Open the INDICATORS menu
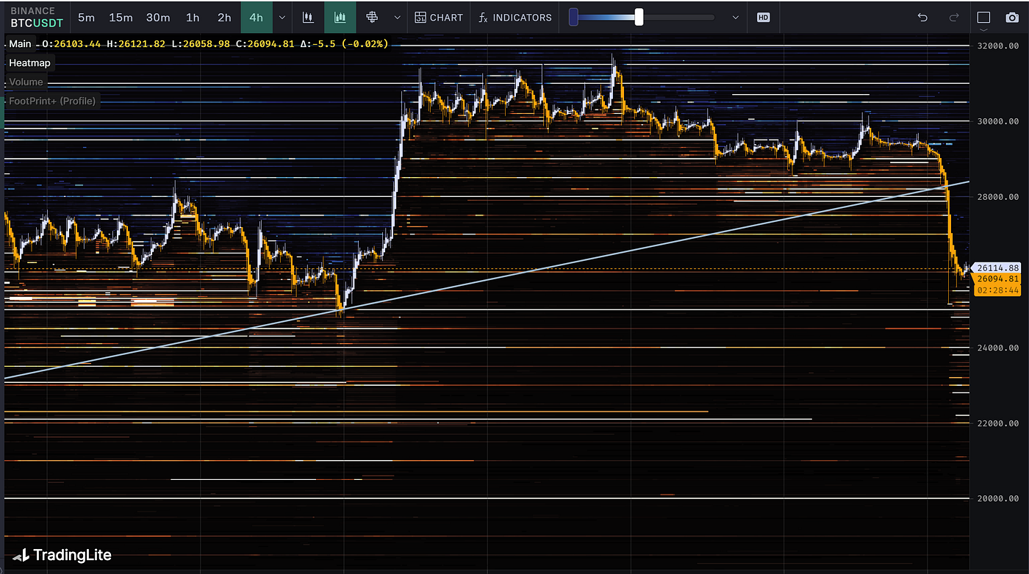This screenshot has height=574, width=1029. 514,17
